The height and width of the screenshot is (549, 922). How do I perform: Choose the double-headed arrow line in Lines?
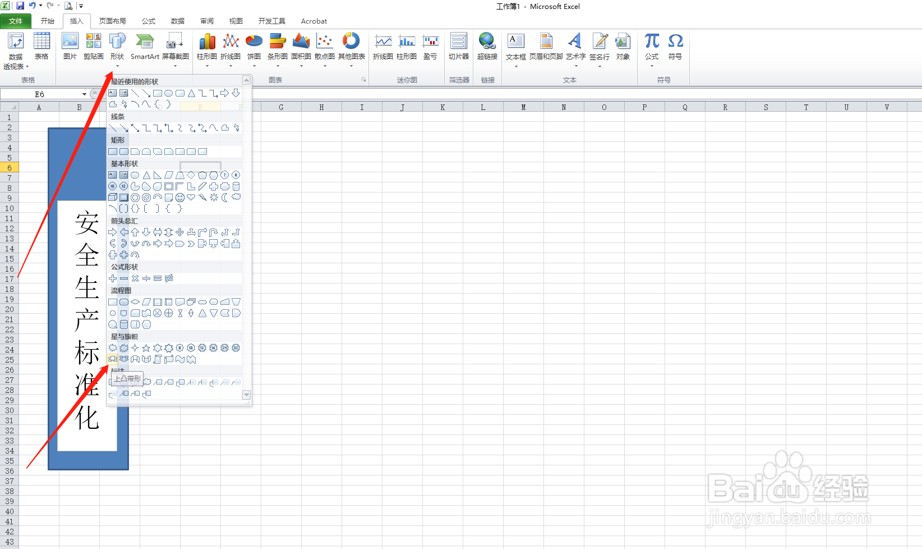coord(135,128)
